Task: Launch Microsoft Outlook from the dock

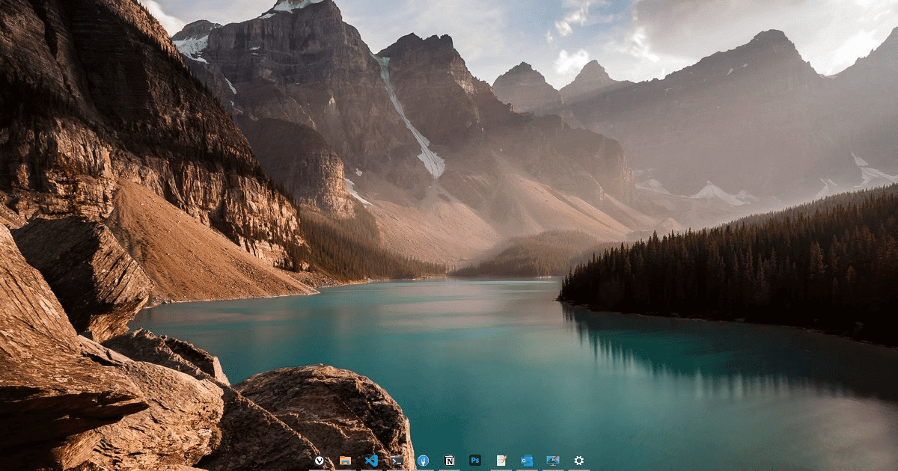Action: click(x=527, y=461)
